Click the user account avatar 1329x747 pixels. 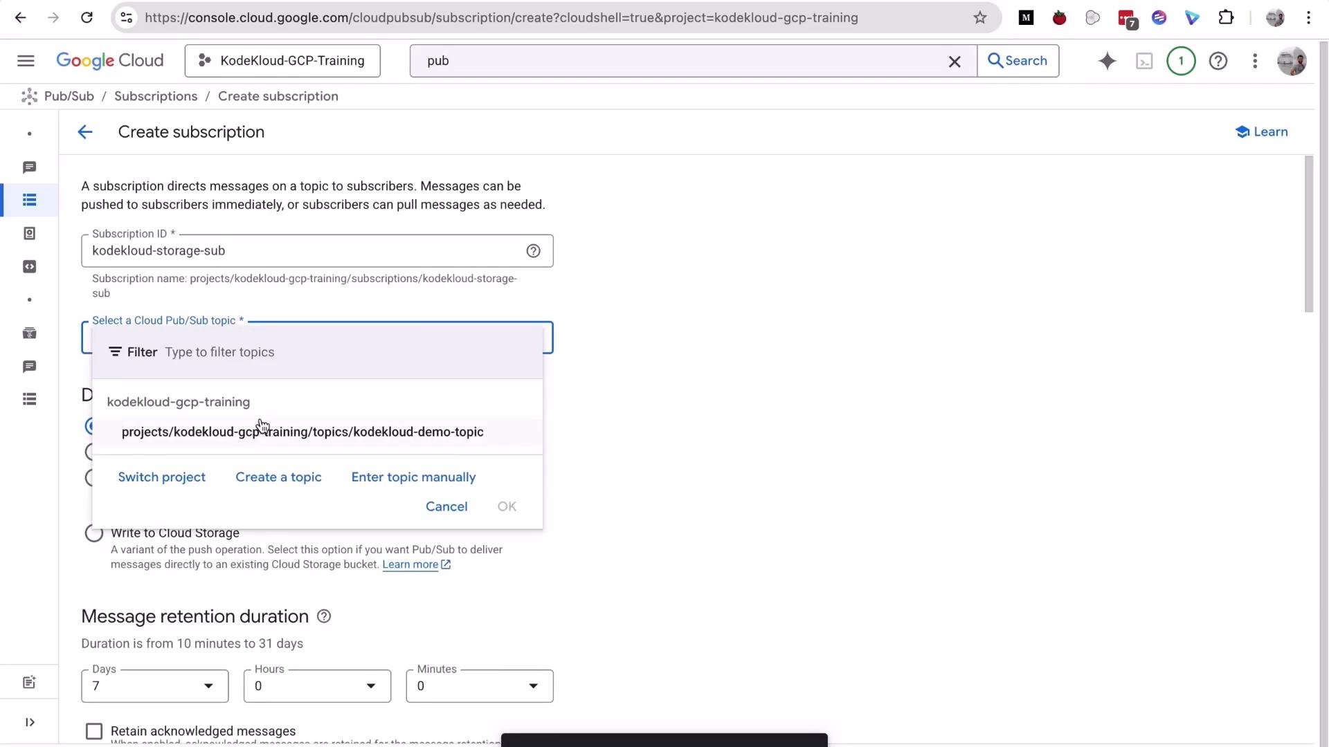[1292, 61]
